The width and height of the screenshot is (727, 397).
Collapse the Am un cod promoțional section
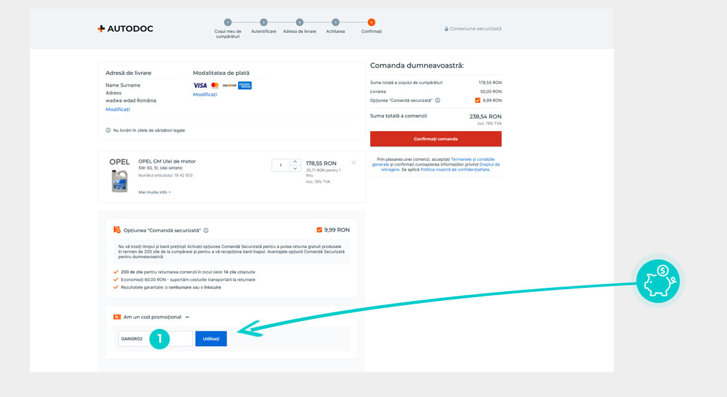coord(187,317)
